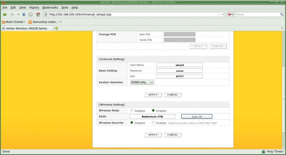The width and height of the screenshot is (286, 155).
Task: Click the Pray Times status bar icon
Action: pos(263,151)
